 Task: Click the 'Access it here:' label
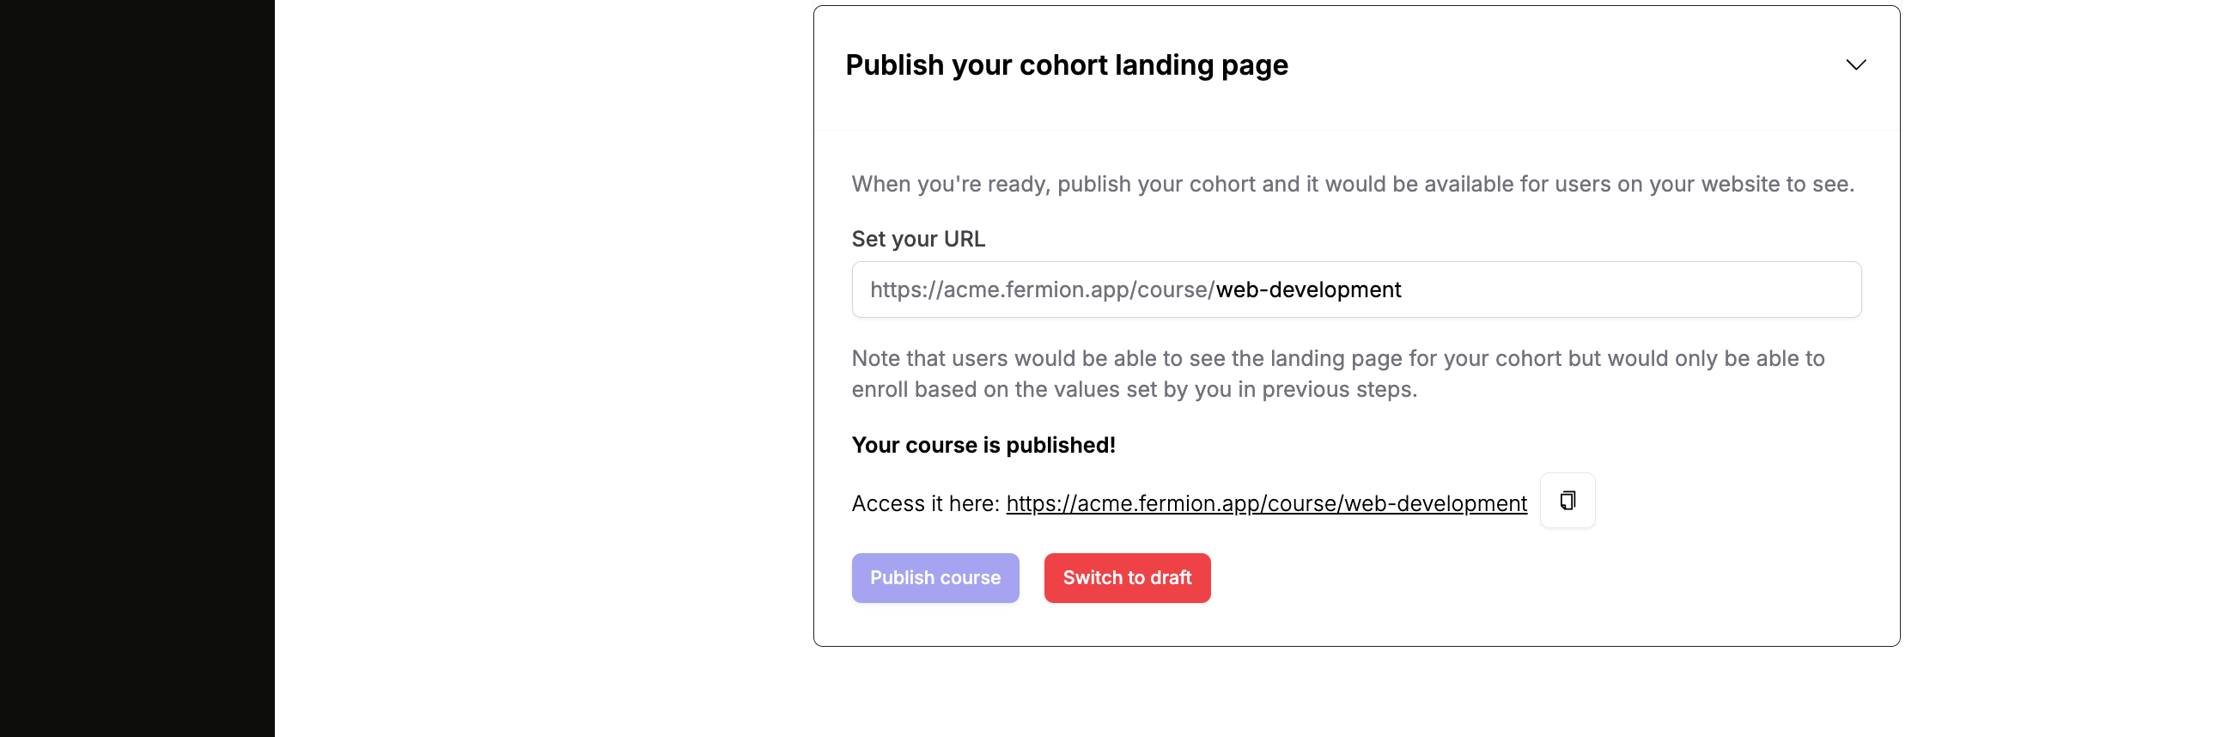(924, 503)
